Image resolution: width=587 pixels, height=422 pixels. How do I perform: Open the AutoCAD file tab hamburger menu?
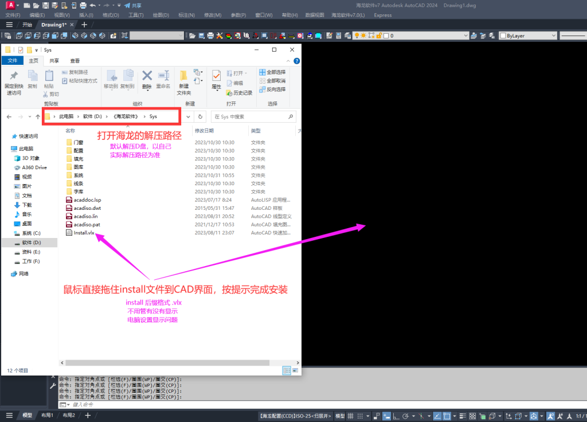[9, 25]
